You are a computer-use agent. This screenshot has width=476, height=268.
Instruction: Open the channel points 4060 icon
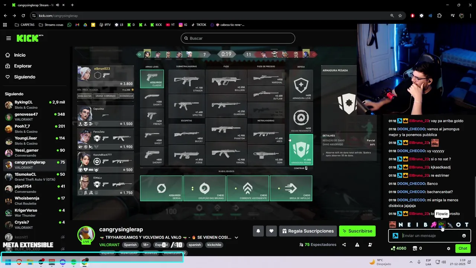[393, 248]
